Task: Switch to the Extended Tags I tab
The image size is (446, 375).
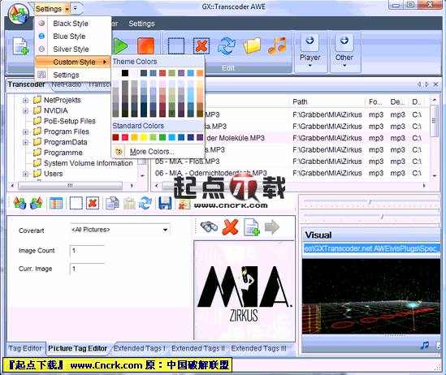Action: pos(140,348)
